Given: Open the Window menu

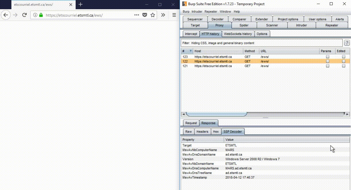Looking at the screenshot, I should (225, 11).
